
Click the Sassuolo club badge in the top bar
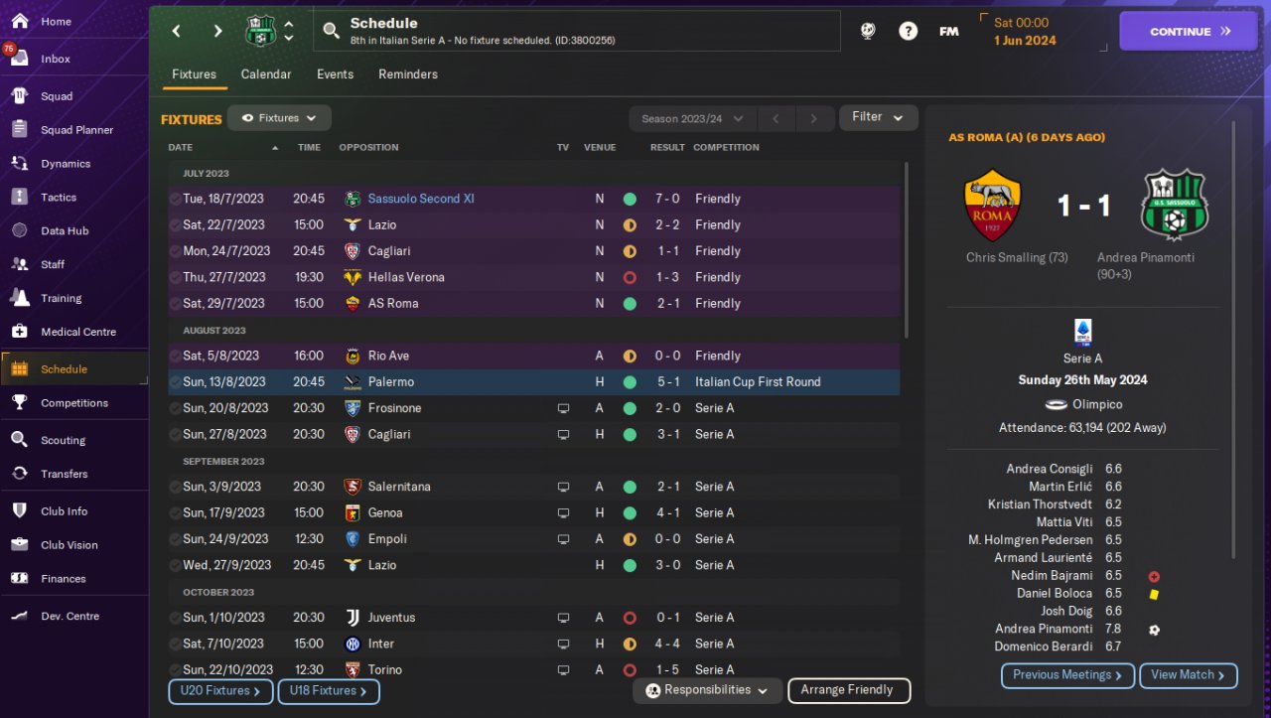click(260, 31)
